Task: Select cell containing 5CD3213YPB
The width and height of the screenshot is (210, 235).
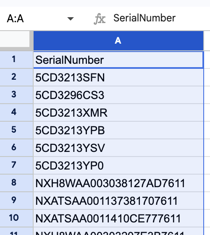Action: click(x=118, y=130)
